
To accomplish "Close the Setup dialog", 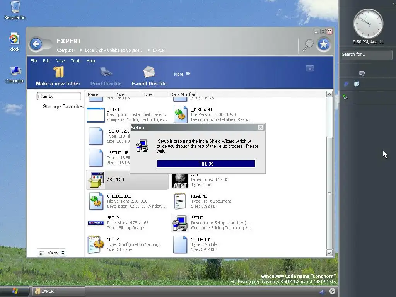I will point(261,127).
